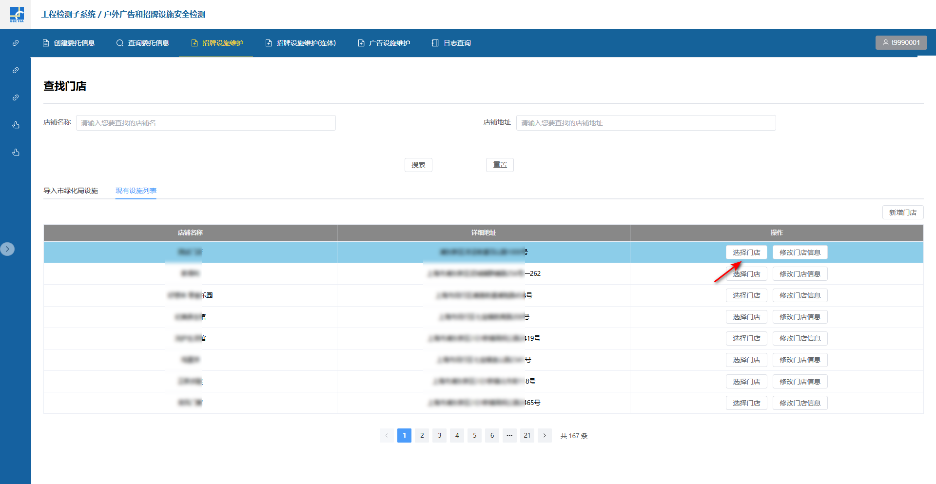Click the ellipsis to jump more pages
936x484 pixels.
pos(509,435)
